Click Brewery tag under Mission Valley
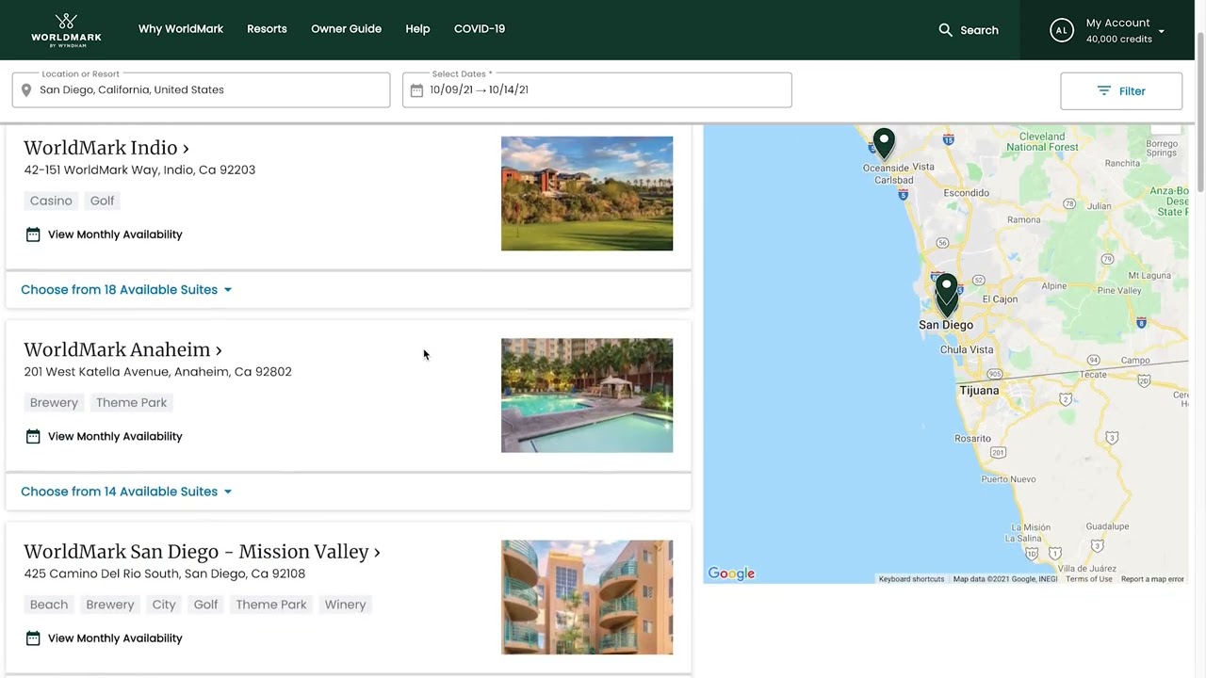Image resolution: width=1206 pixels, height=678 pixels. pyautogui.click(x=110, y=605)
